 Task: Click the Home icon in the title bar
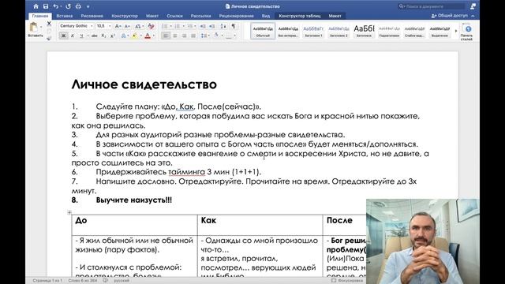coord(36,6)
